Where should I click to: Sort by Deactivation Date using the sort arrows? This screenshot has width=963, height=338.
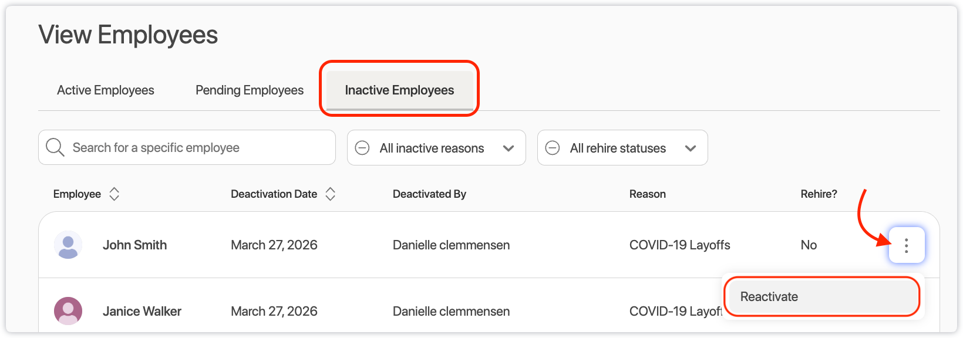(x=331, y=194)
